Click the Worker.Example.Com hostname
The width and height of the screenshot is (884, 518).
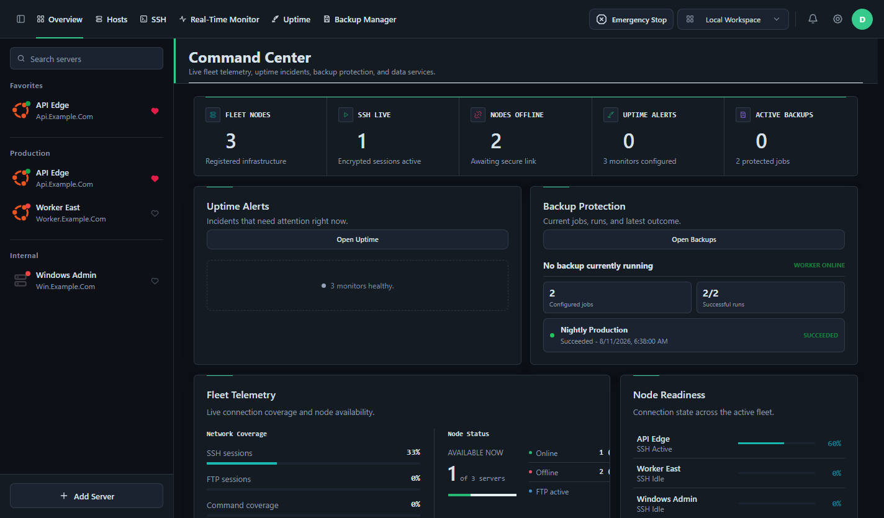(71, 219)
